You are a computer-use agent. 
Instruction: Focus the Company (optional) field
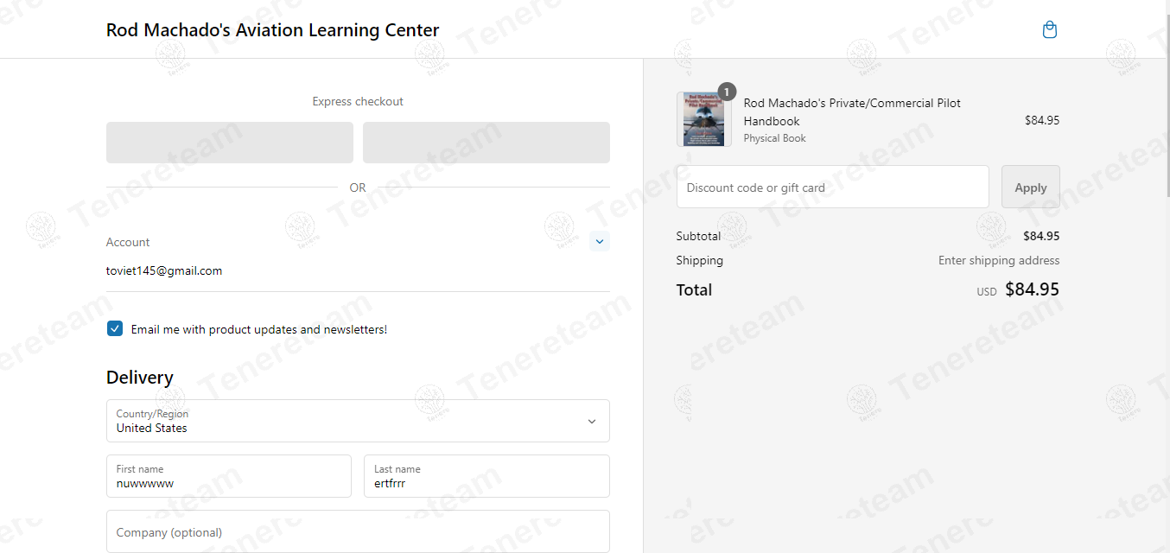pos(358,531)
